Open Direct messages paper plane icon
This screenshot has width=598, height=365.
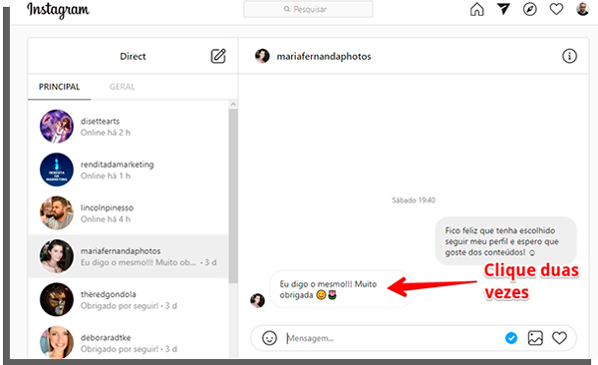point(503,9)
